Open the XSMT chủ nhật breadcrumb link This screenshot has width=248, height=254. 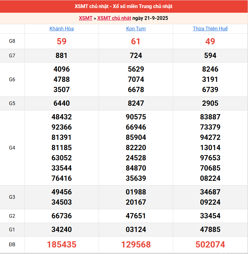coord(114,18)
